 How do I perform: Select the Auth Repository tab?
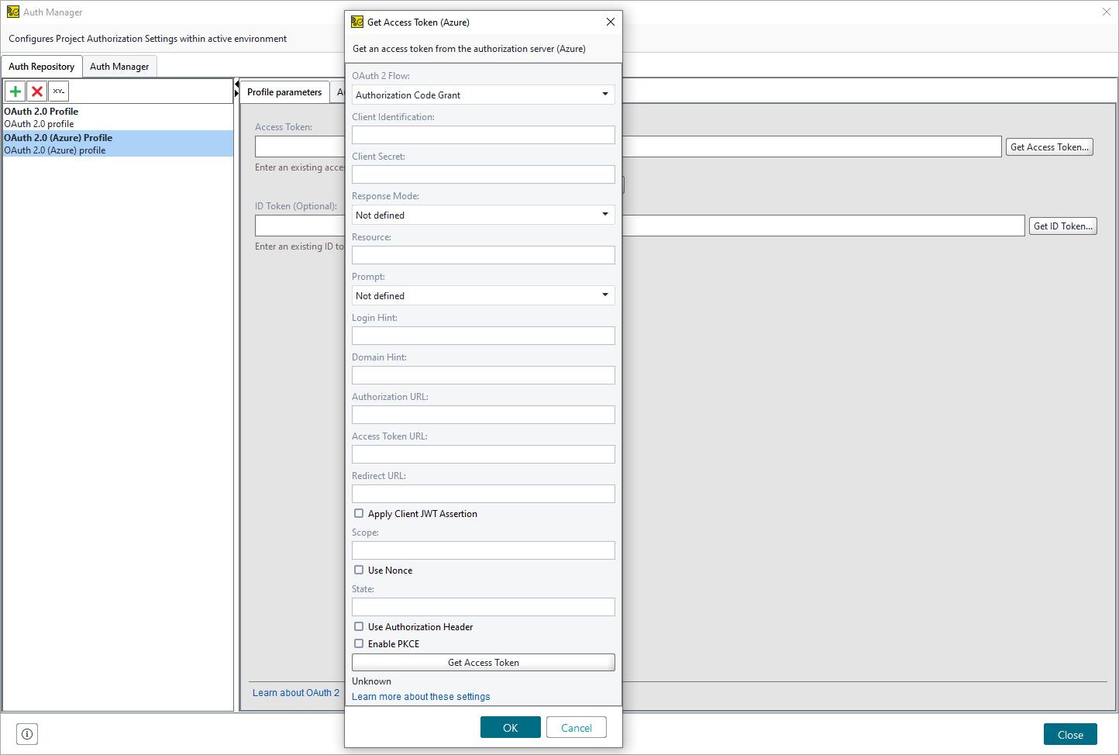point(41,66)
